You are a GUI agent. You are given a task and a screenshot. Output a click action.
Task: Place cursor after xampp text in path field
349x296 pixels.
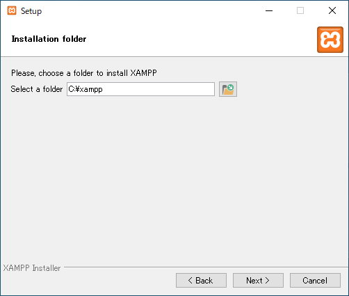point(104,89)
